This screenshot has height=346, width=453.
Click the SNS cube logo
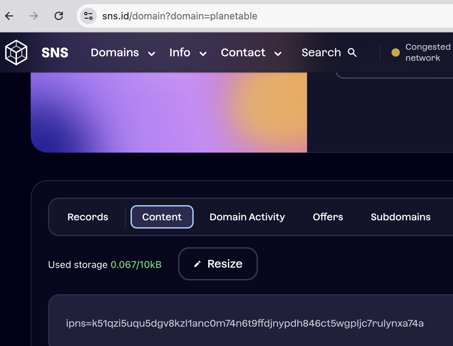pyautogui.click(x=16, y=52)
